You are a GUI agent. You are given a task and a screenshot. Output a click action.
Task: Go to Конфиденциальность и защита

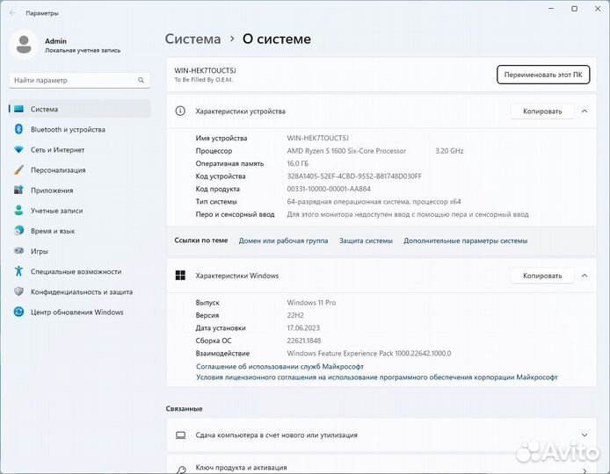point(79,291)
